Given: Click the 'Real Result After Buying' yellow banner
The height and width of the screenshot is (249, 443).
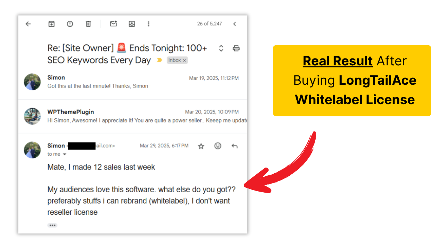Looking at the screenshot, I should coord(352,81).
